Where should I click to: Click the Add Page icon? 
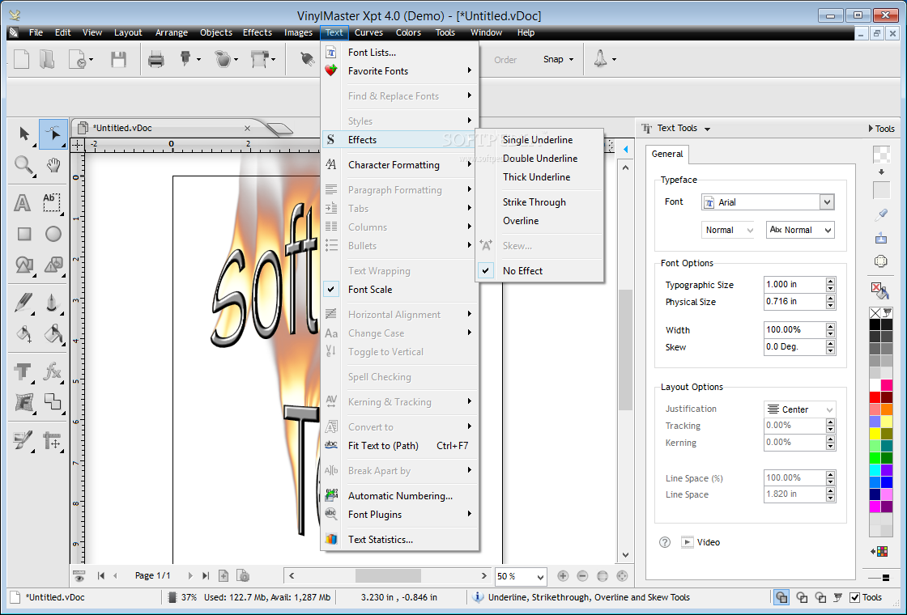224,575
